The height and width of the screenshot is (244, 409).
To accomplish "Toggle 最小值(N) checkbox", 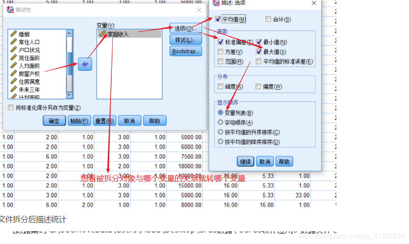I will point(259,42).
